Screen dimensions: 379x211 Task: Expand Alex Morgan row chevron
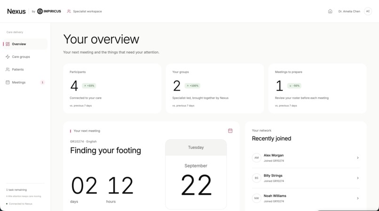tap(358, 158)
